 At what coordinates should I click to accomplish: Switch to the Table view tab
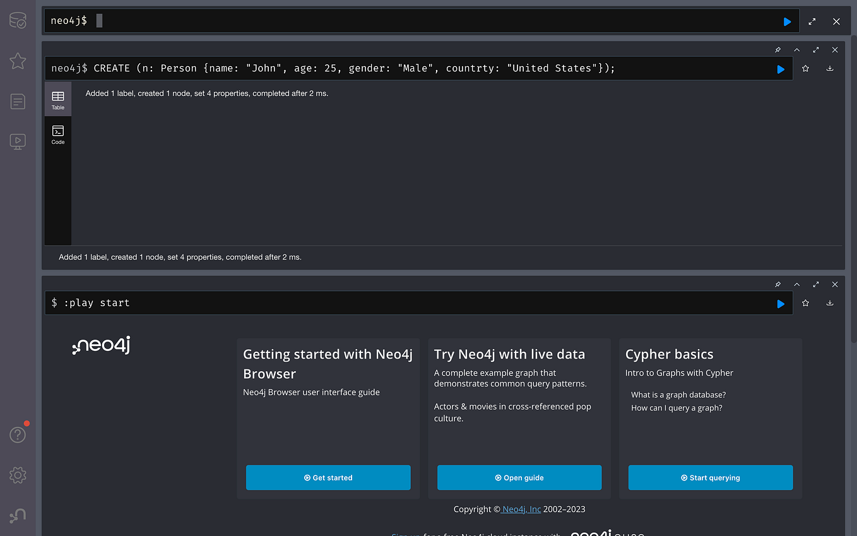click(x=57, y=98)
